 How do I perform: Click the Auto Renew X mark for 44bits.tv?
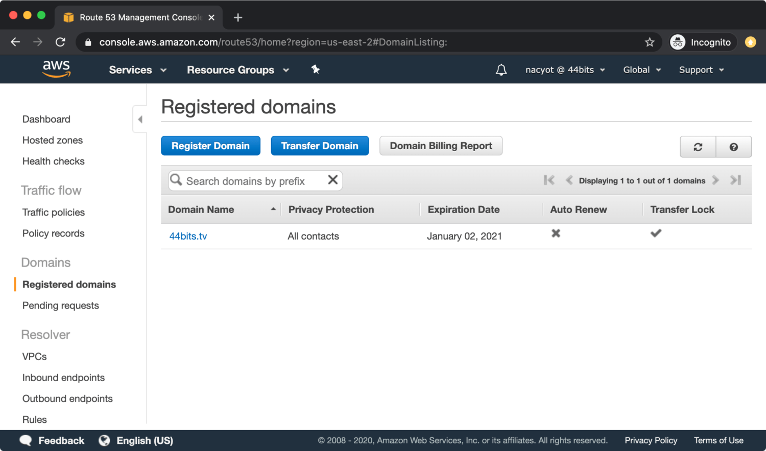point(556,233)
